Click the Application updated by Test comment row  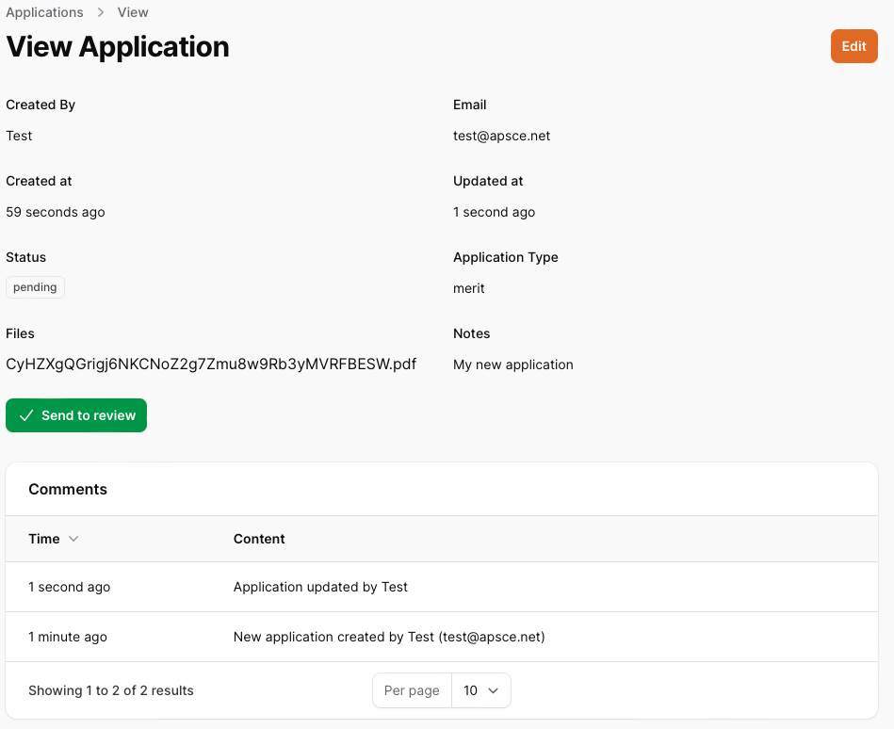coord(320,586)
